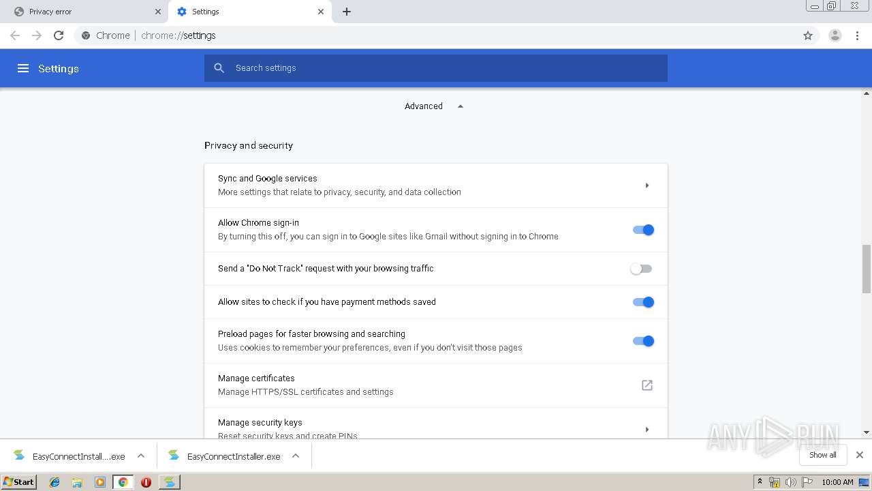Close the Privacy error tab

tap(158, 12)
